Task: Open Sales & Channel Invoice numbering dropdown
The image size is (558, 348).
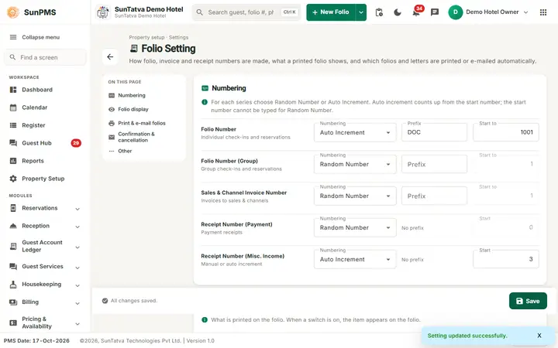Action: pyautogui.click(x=355, y=196)
